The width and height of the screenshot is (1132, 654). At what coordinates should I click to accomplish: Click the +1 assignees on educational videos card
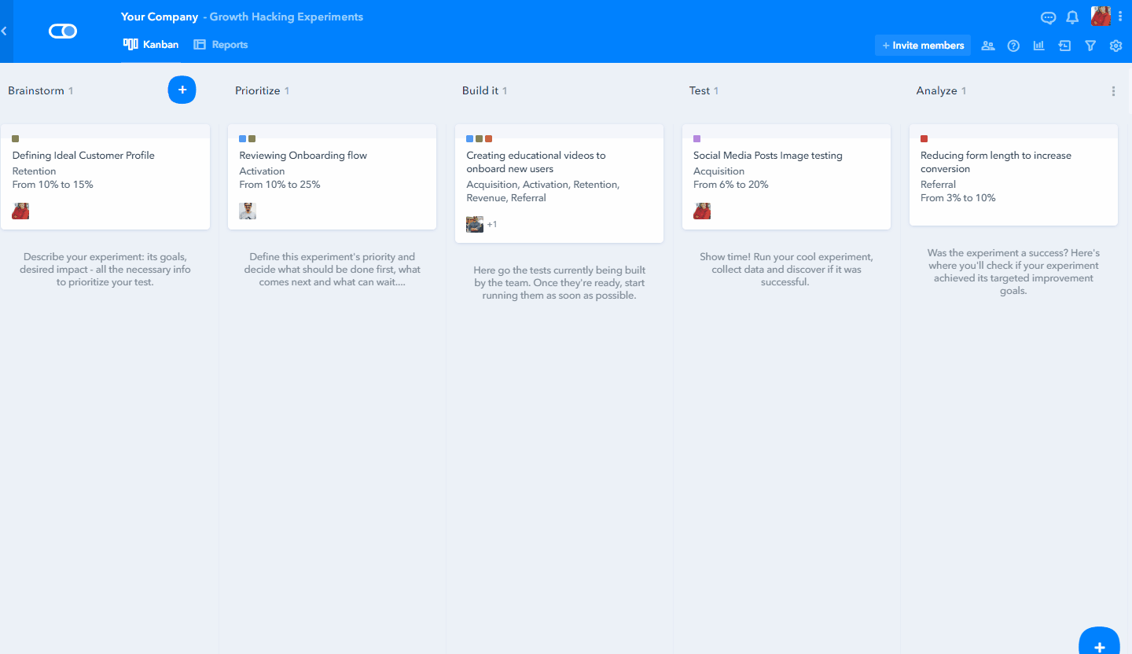pyautogui.click(x=492, y=225)
